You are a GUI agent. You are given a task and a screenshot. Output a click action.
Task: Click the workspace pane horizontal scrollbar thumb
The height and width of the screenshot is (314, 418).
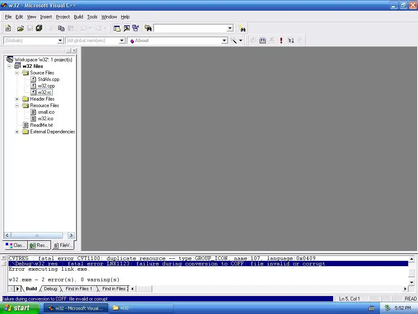point(37,235)
